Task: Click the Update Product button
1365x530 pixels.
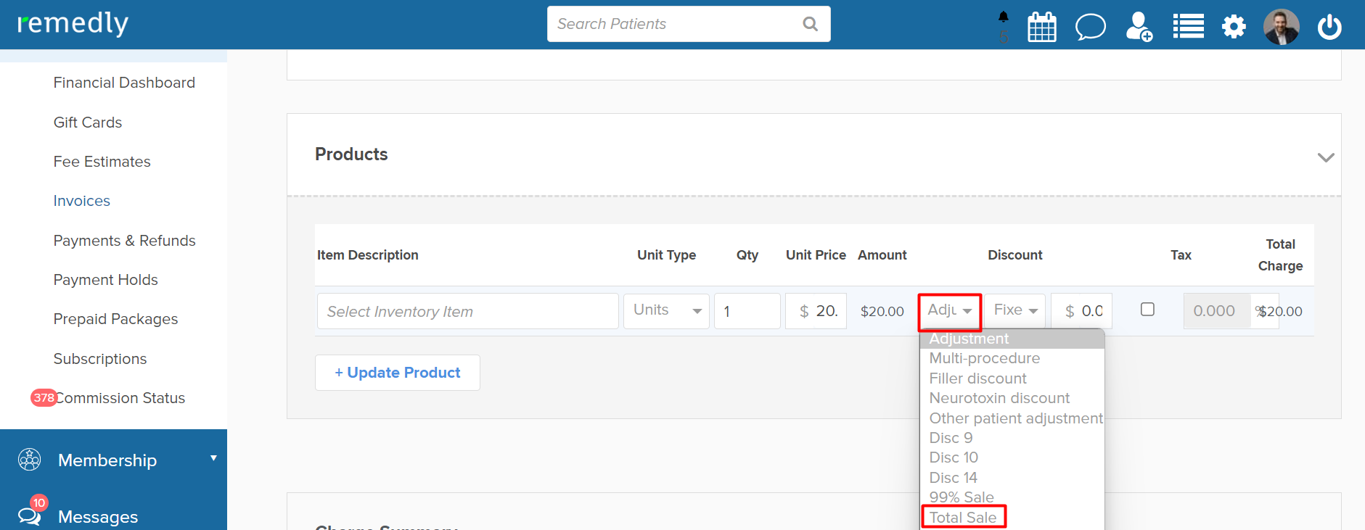Action: [397, 373]
